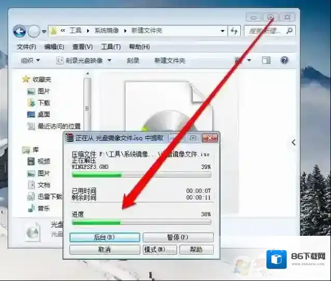Open the 文件(F) menu
The image size is (331, 281).
26,47
